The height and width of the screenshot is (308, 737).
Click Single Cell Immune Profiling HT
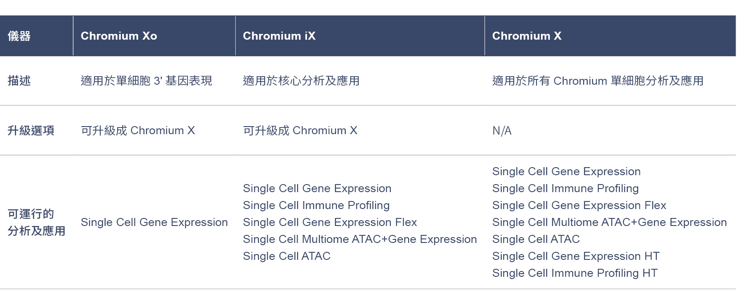(x=575, y=273)
